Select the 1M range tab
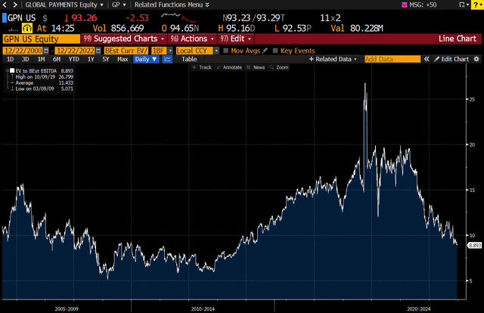 click(41, 59)
